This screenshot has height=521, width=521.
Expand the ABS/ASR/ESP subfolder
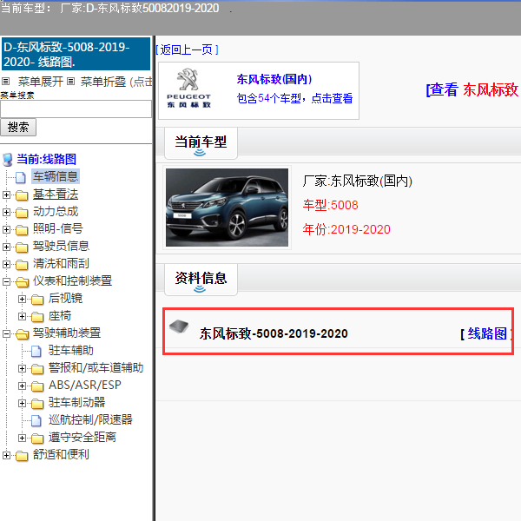click(x=22, y=386)
